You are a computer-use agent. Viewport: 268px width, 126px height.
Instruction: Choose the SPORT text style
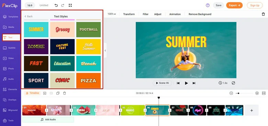click(36, 81)
